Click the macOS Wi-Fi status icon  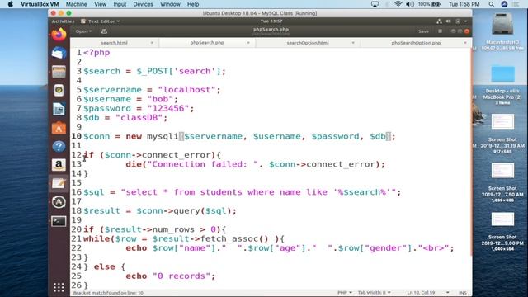[398, 4]
